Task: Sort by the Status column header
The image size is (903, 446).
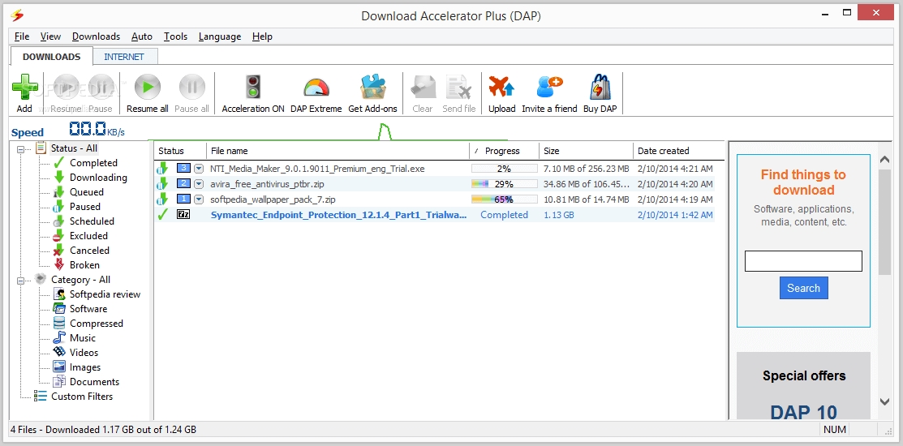Action: [180, 151]
